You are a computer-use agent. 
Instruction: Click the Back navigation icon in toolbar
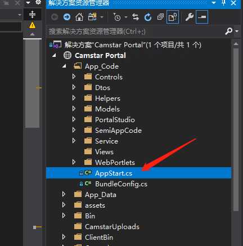pos(55,17)
